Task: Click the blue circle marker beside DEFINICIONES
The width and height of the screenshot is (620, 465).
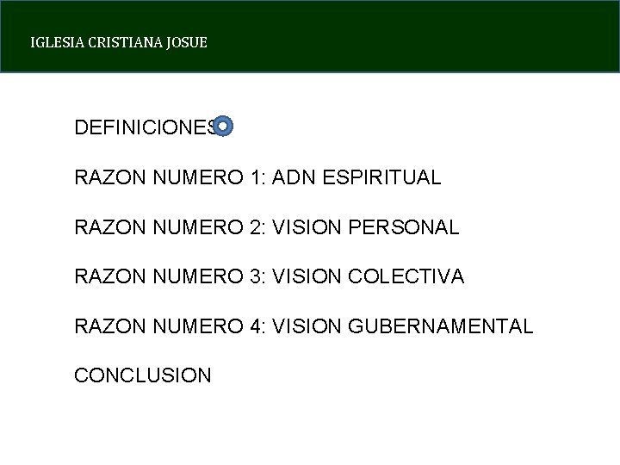Action: point(222,127)
